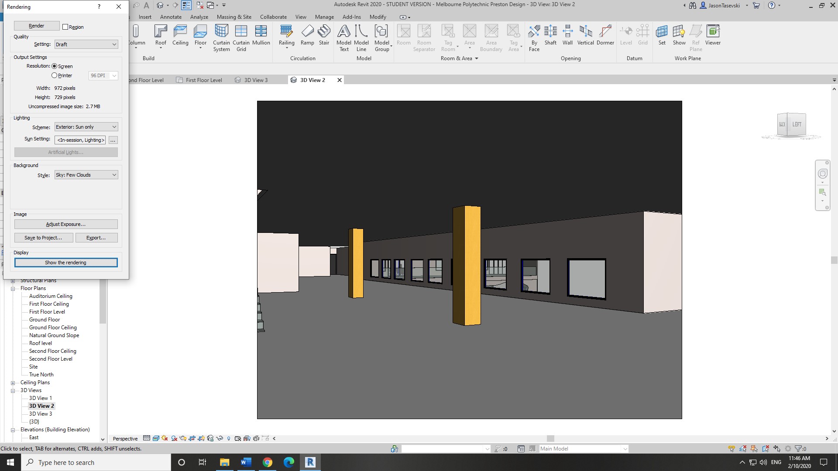Select the Stair tool
This screenshot has height=471, width=838.
pyautogui.click(x=324, y=35)
